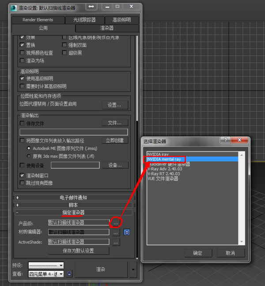Viewport: 265px width, 286px height.
Task: Close the 渲染设置 window
Action: pos(131,7)
